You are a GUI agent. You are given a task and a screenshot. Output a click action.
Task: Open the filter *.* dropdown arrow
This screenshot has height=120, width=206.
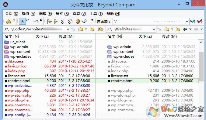click(x=187, y=21)
